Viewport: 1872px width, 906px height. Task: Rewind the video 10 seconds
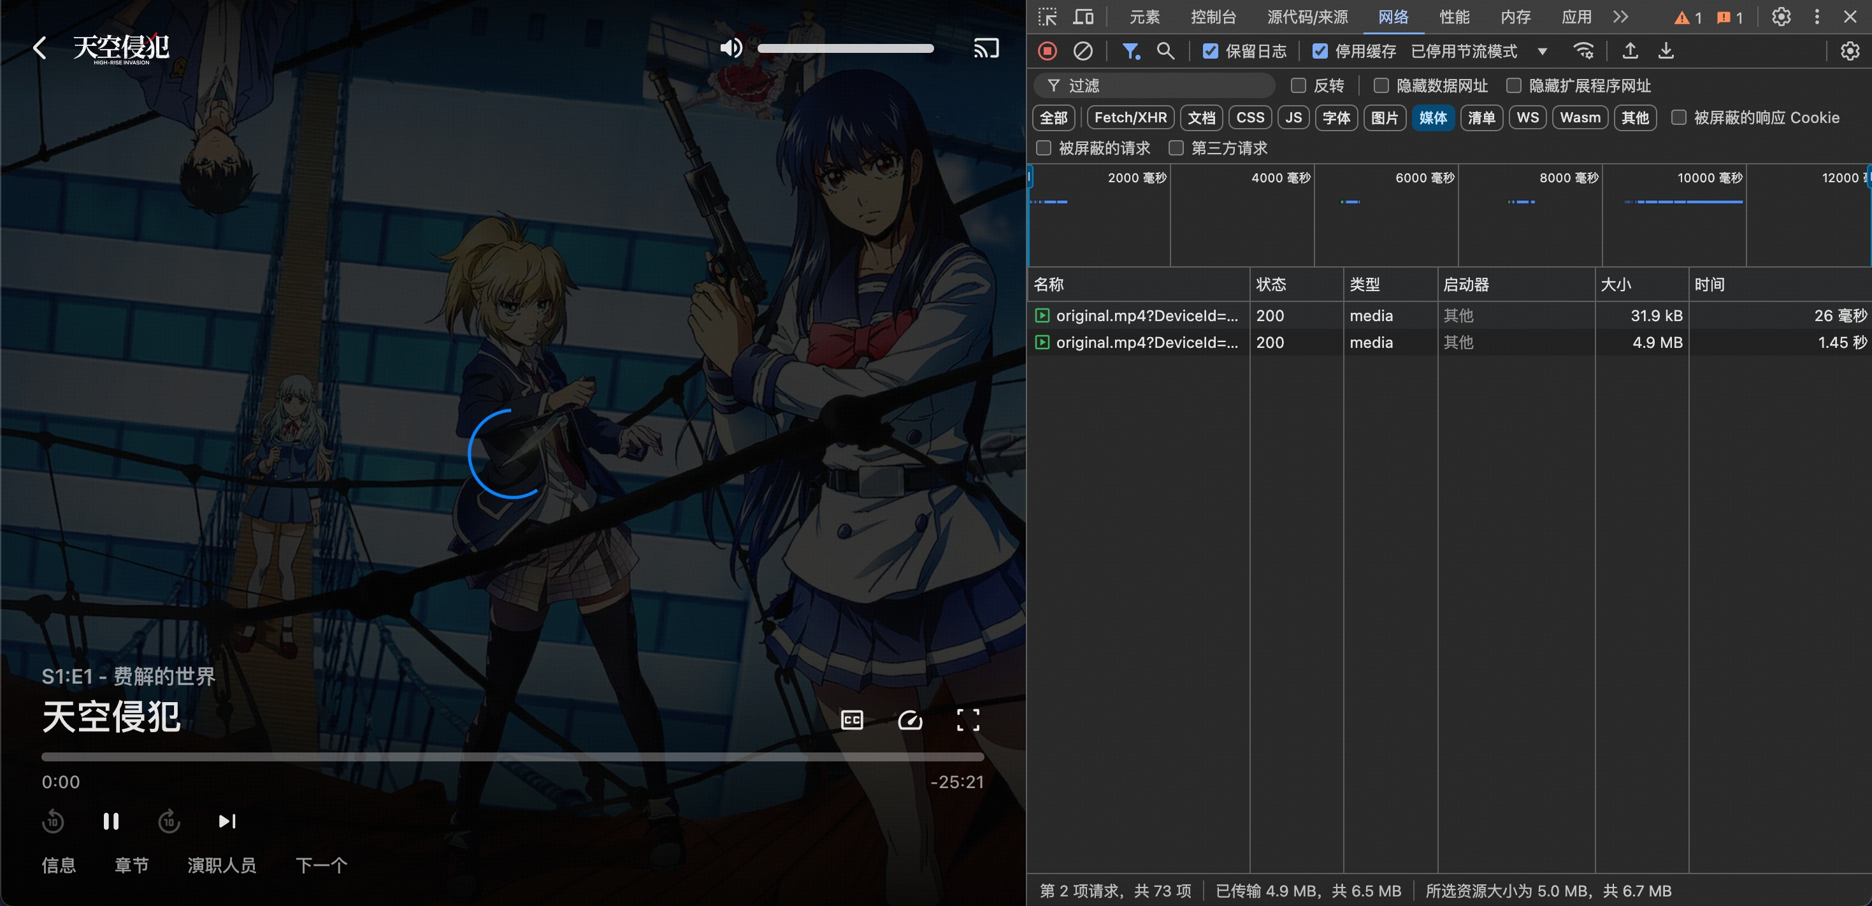click(53, 821)
